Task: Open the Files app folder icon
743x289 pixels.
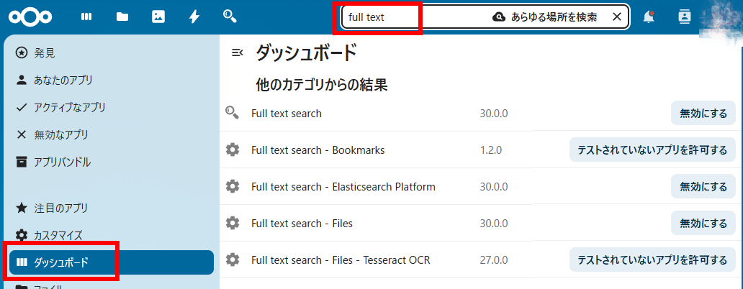Action: tap(122, 17)
